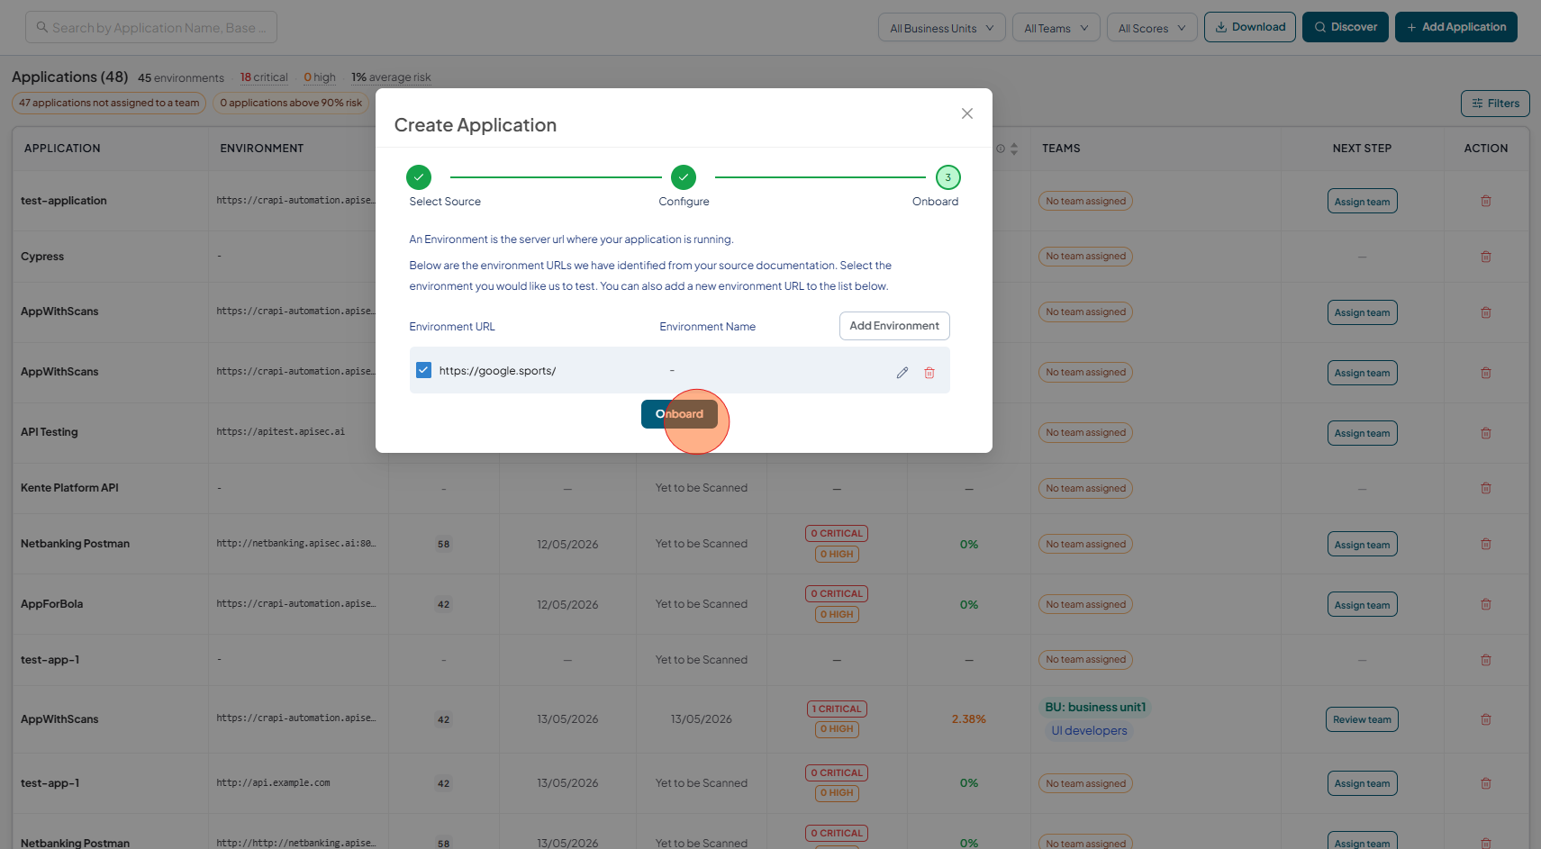Close the Create Application dialog
1541x849 pixels.
tap(966, 113)
